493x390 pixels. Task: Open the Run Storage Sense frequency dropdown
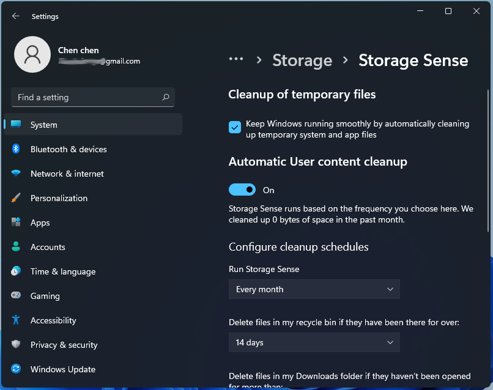[x=314, y=289]
